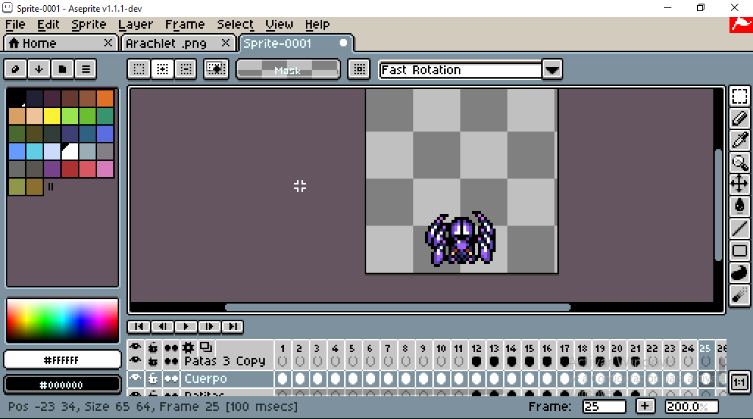The image size is (753, 419).
Task: Toggle continuous mode in timeline header
Action: 171,348
